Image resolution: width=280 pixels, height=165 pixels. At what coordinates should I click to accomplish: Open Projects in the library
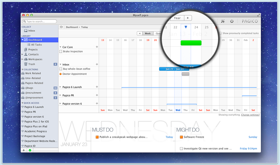(x=33, y=49)
